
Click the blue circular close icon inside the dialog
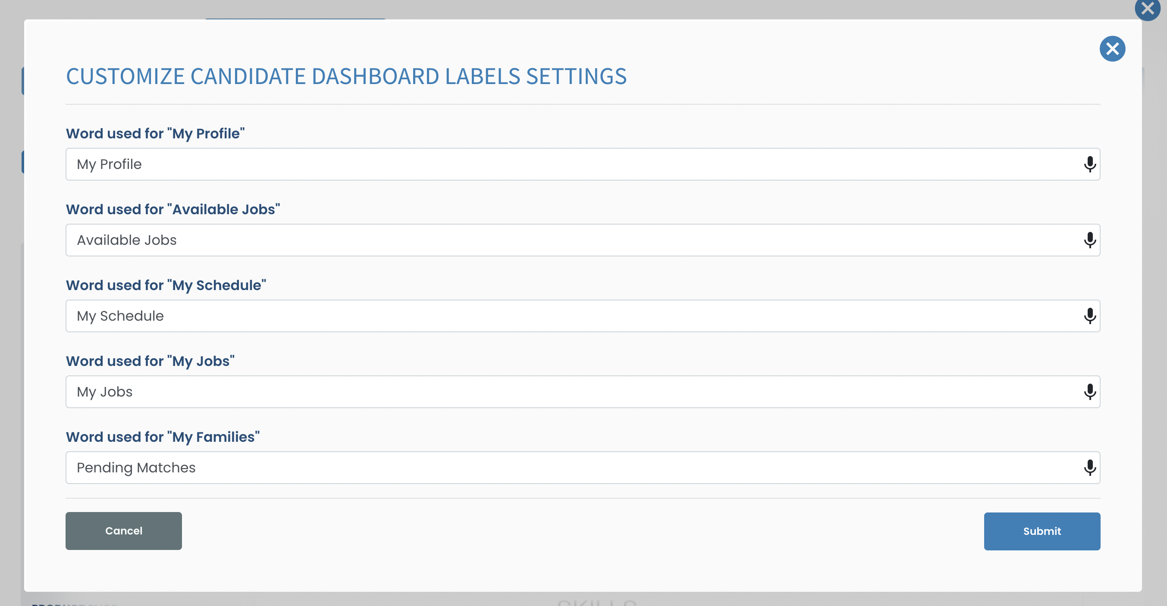(x=1113, y=48)
